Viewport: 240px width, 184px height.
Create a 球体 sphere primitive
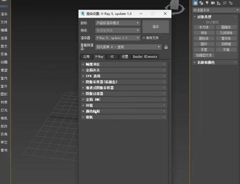[x=204, y=33]
